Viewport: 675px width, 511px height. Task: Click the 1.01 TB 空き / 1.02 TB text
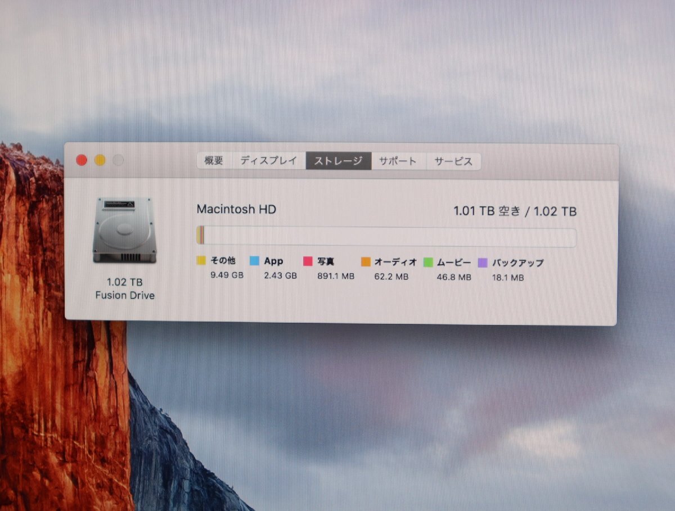pyautogui.click(x=515, y=211)
